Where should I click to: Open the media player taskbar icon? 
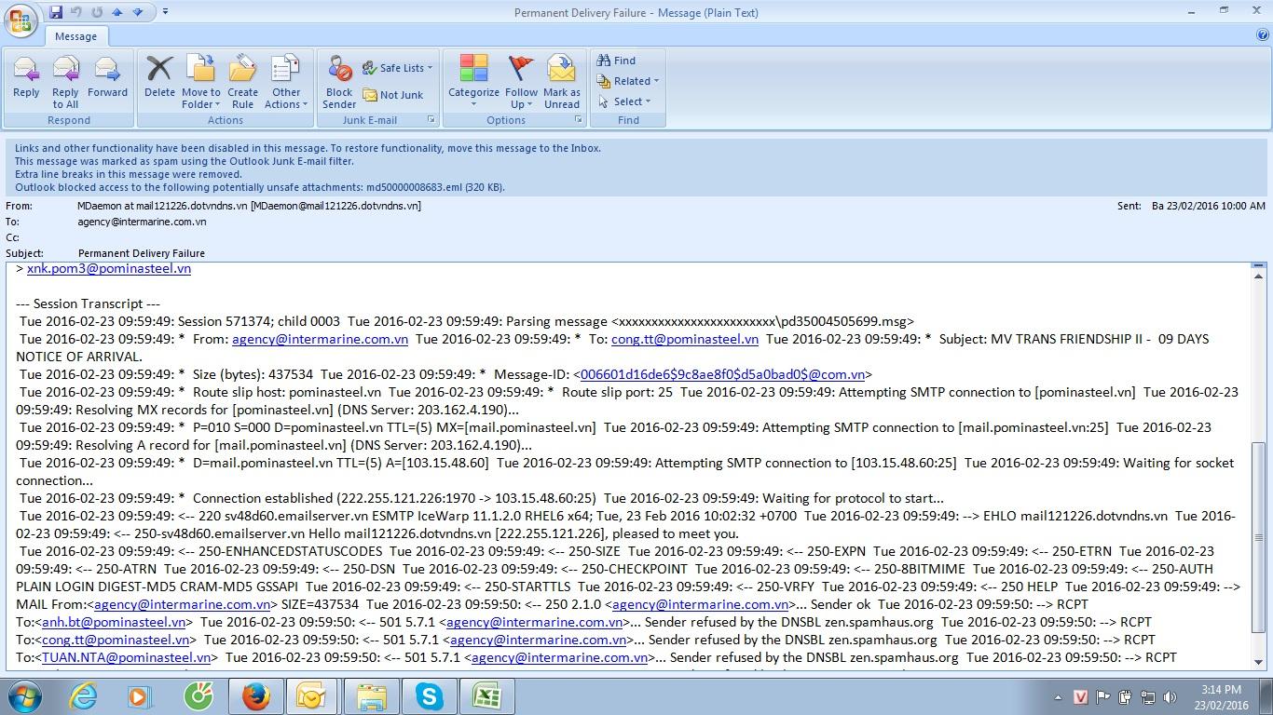[140, 696]
